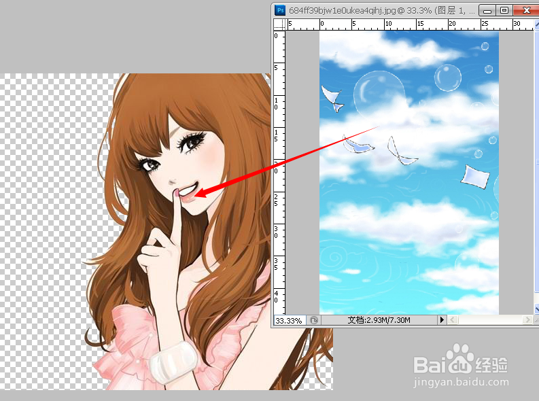Click the horizontal scrollbar left arrow
This screenshot has height=401, width=539.
point(453,320)
